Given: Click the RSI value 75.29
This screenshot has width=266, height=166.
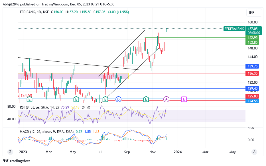Looking at the screenshot, I should [65, 107].
